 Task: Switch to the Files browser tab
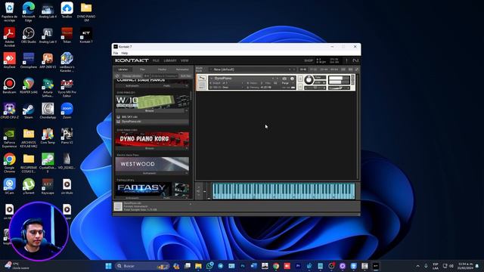click(143, 70)
